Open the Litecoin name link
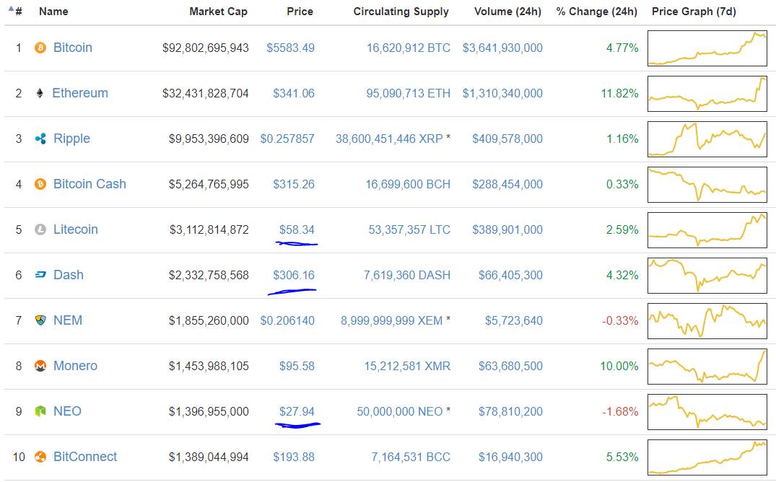This screenshot has width=776, height=482. coord(76,229)
